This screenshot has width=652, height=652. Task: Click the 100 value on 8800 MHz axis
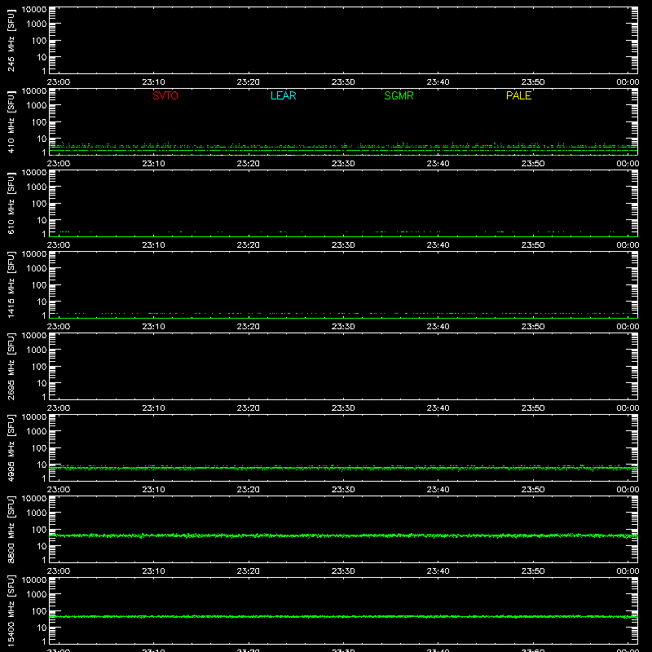pyautogui.click(x=39, y=529)
